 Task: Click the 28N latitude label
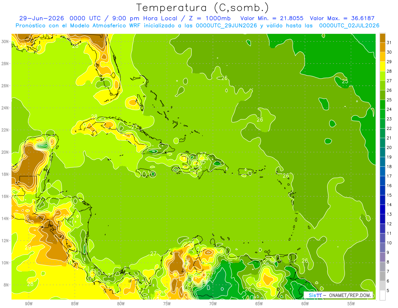coord(6,63)
